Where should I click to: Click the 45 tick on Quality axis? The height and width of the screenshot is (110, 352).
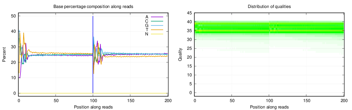pos(190,13)
